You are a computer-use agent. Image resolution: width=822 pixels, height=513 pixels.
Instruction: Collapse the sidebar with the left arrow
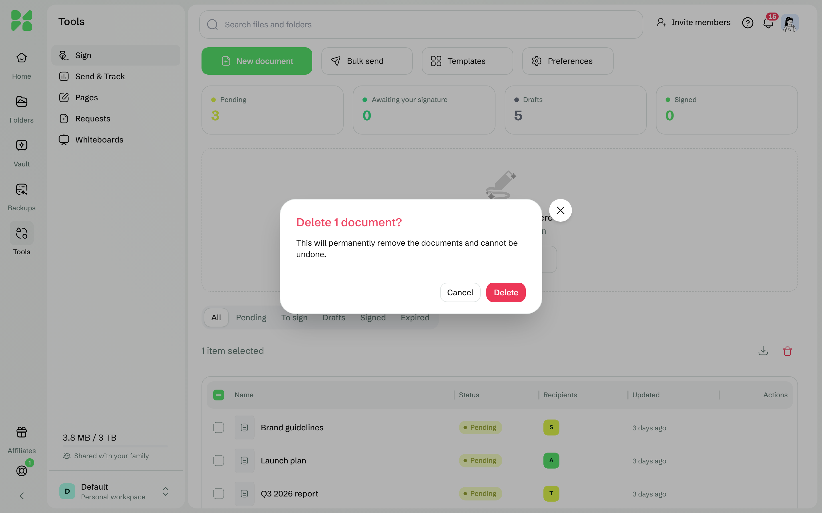pos(21,496)
